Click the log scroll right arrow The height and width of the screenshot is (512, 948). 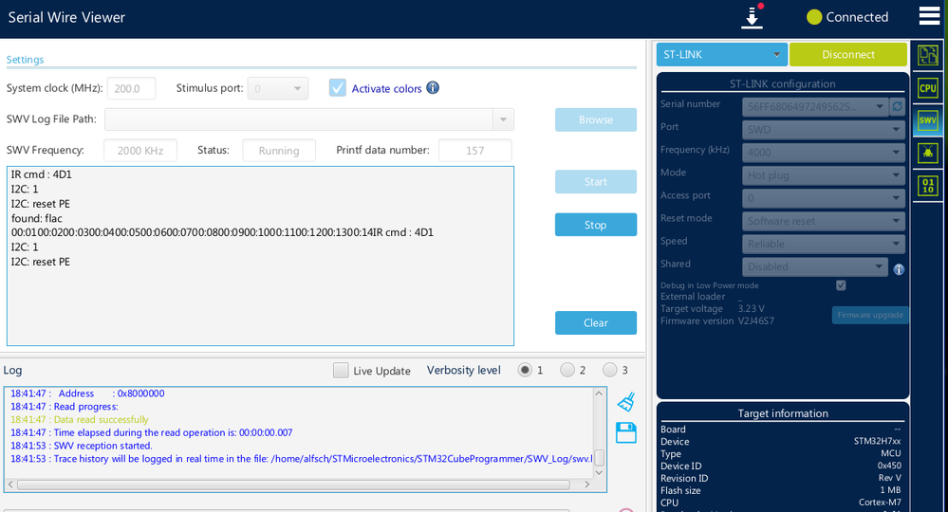(587, 485)
